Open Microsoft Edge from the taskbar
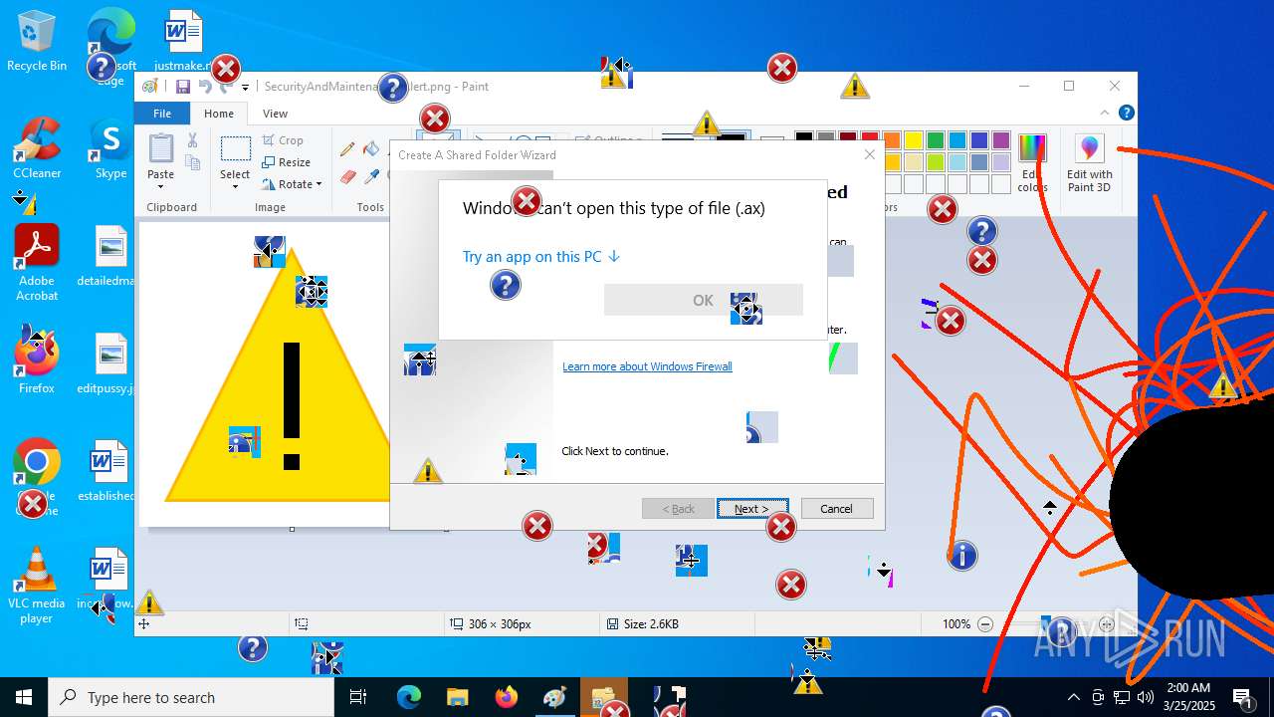 tap(409, 697)
